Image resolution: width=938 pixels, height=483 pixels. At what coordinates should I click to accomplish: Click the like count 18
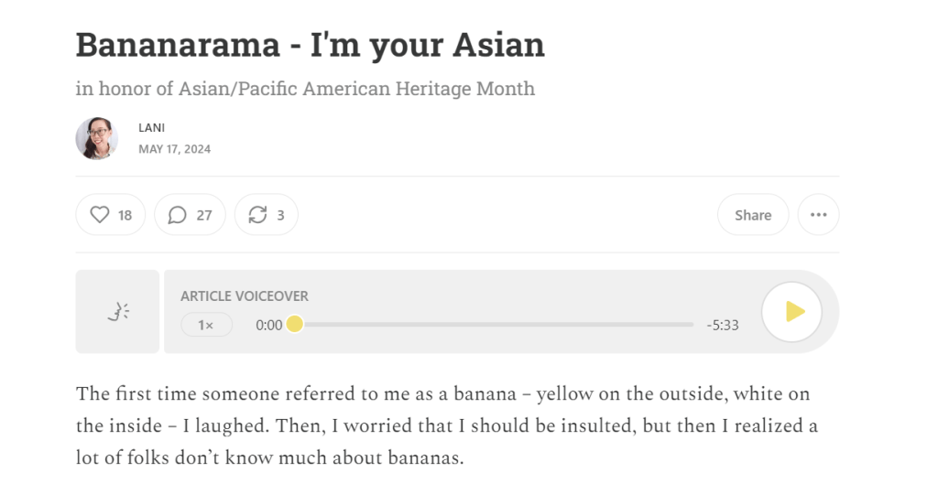pos(125,215)
